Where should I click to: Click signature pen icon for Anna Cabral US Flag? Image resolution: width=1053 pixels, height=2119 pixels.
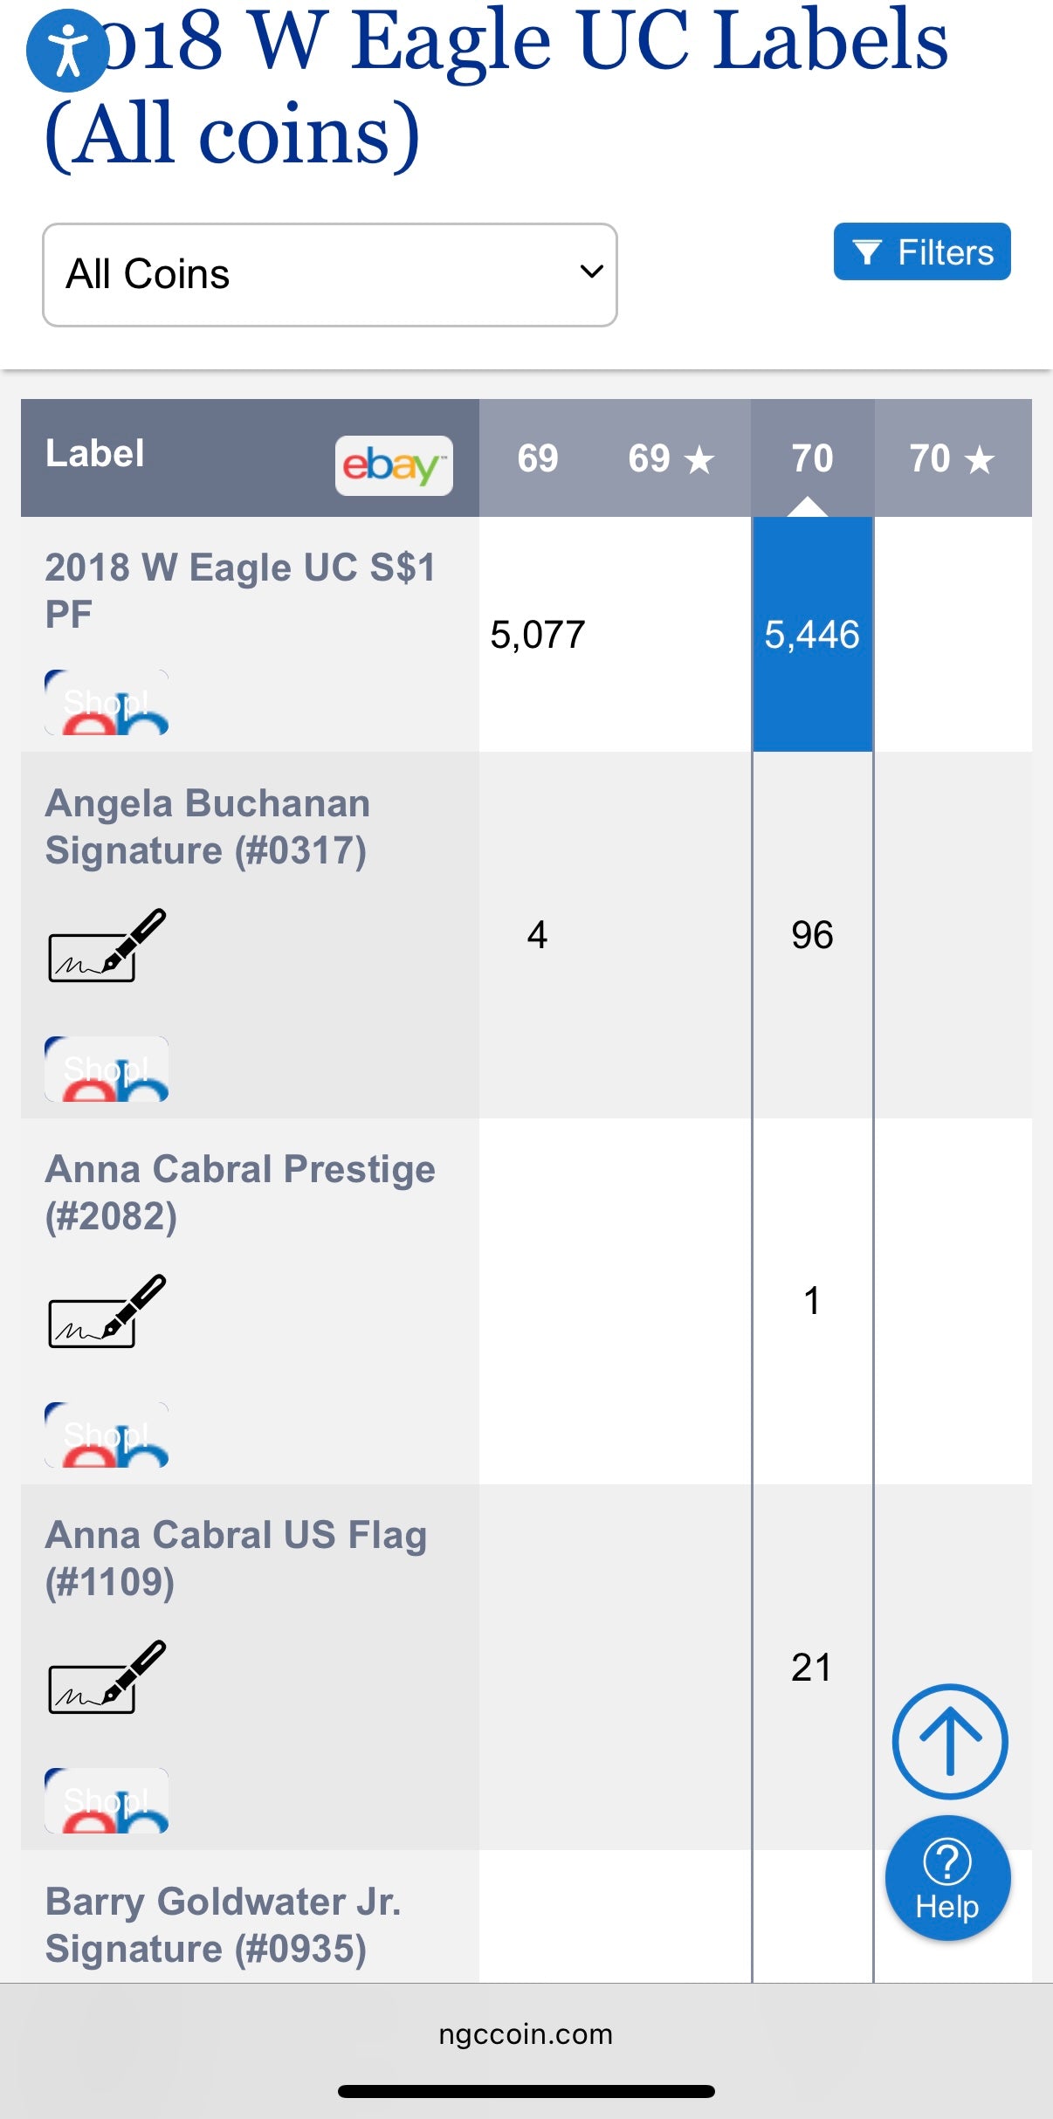click(x=107, y=1678)
